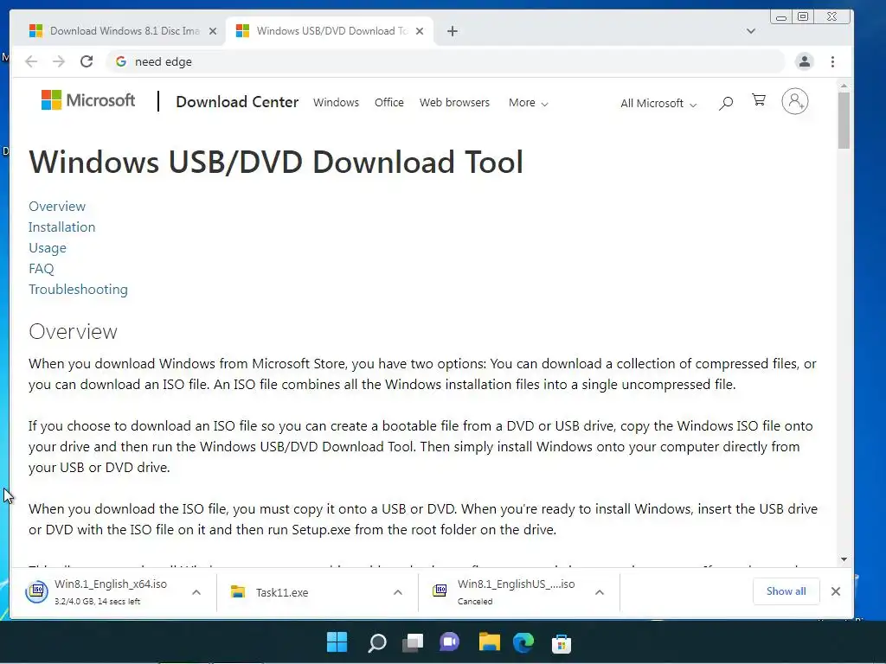This screenshot has height=664, width=886.
Task: Open the shopping cart icon
Action: point(759,100)
